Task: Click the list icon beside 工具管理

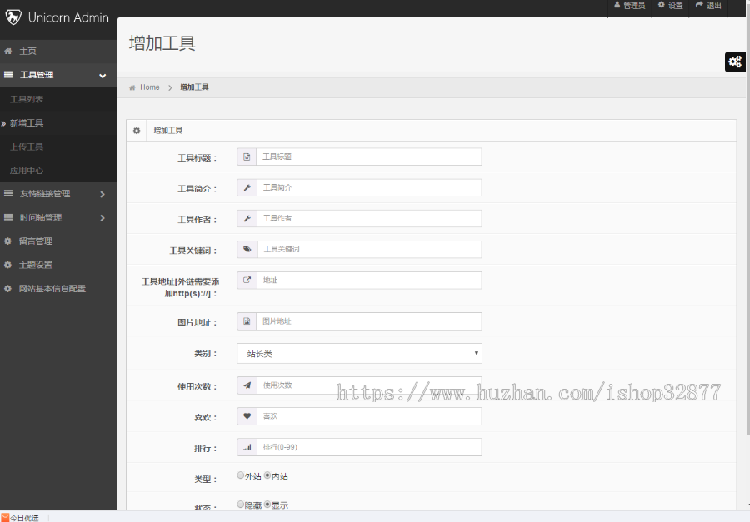Action: [8, 75]
